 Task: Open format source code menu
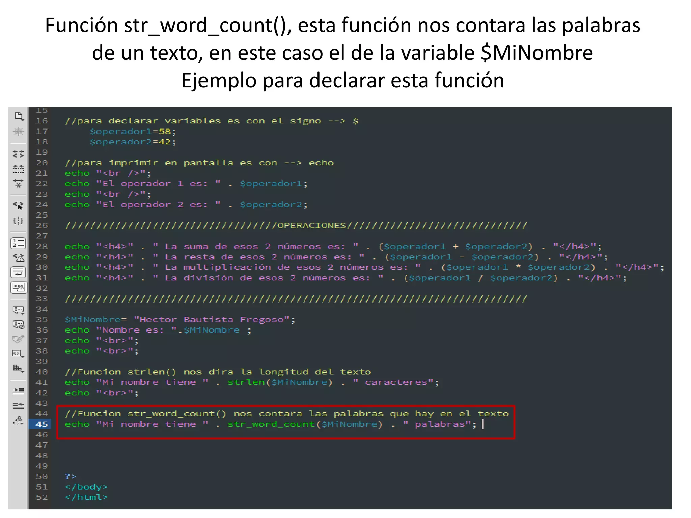(x=19, y=421)
